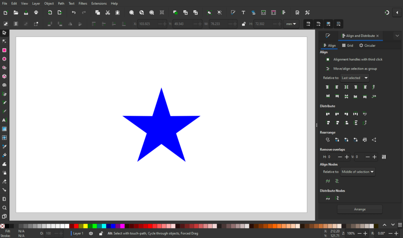Select the Zoom tool in the toolbox
This screenshot has width=403, height=238.
[x=4, y=208]
